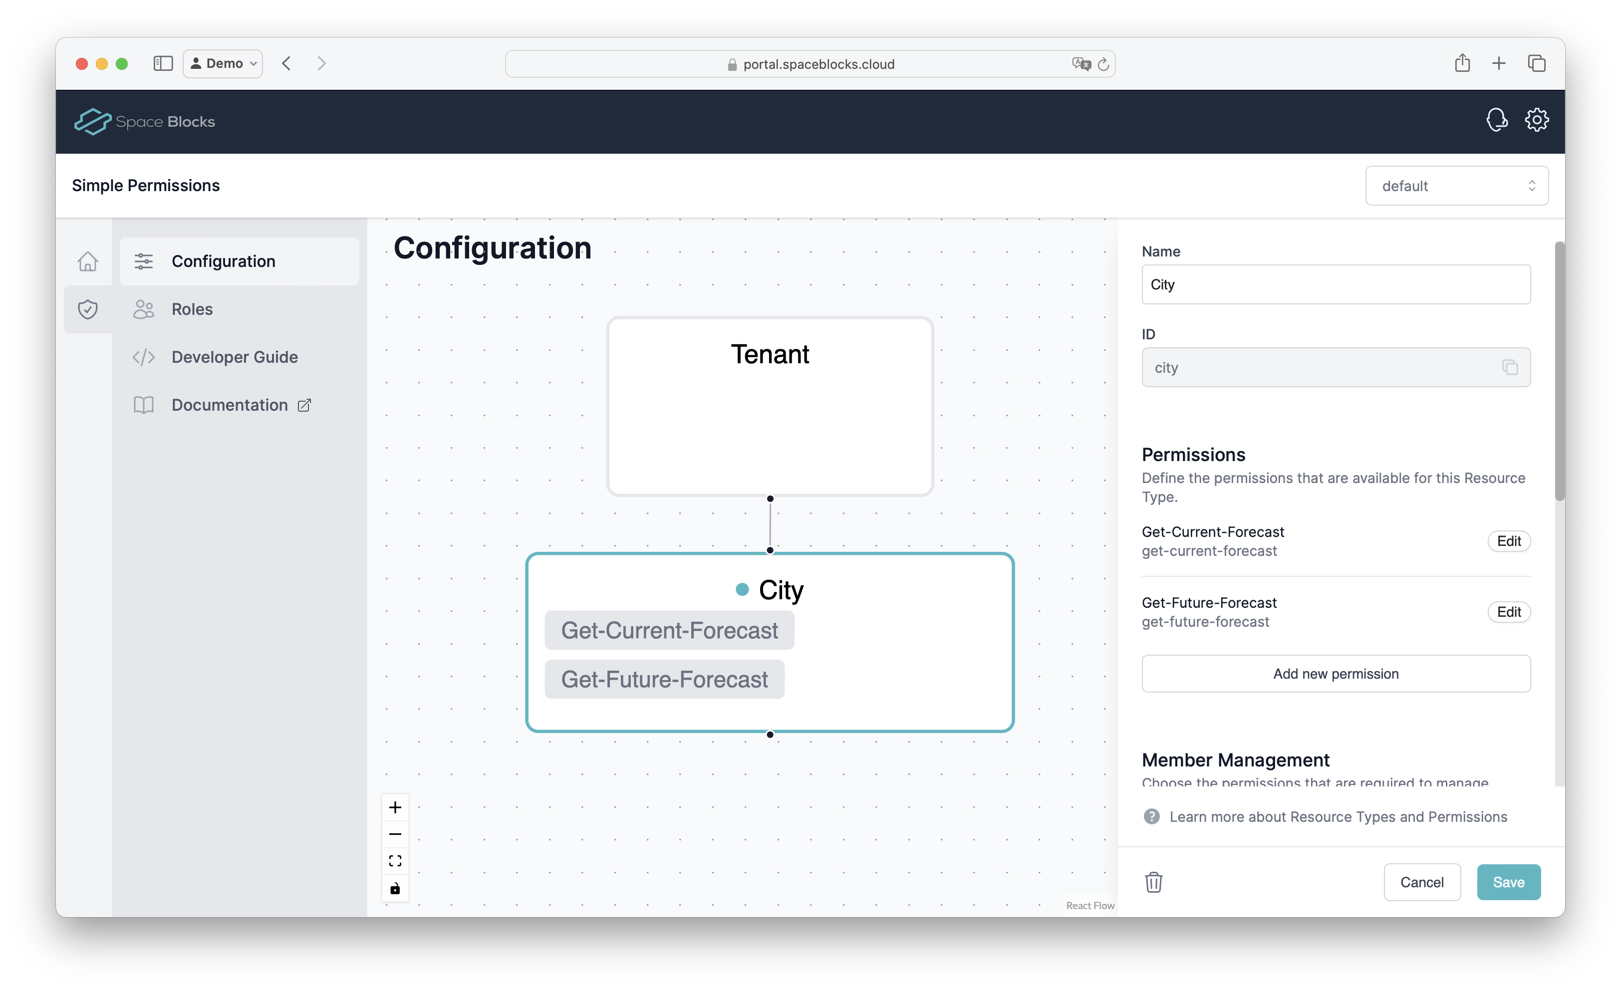1621x991 pixels.
Task: Open the Roles menu item
Action: 192,309
